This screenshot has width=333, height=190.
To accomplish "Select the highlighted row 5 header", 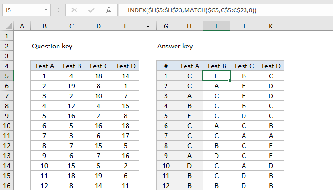I will point(7,76).
